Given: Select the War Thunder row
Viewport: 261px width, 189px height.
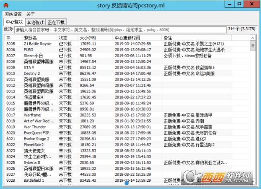Looking at the screenshot, I should tap(127, 127).
